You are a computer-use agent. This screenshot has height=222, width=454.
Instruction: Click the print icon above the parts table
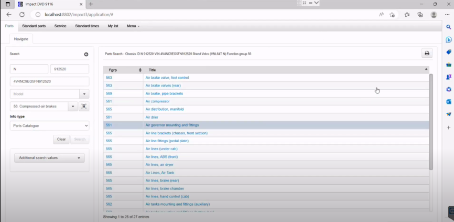coord(427,53)
